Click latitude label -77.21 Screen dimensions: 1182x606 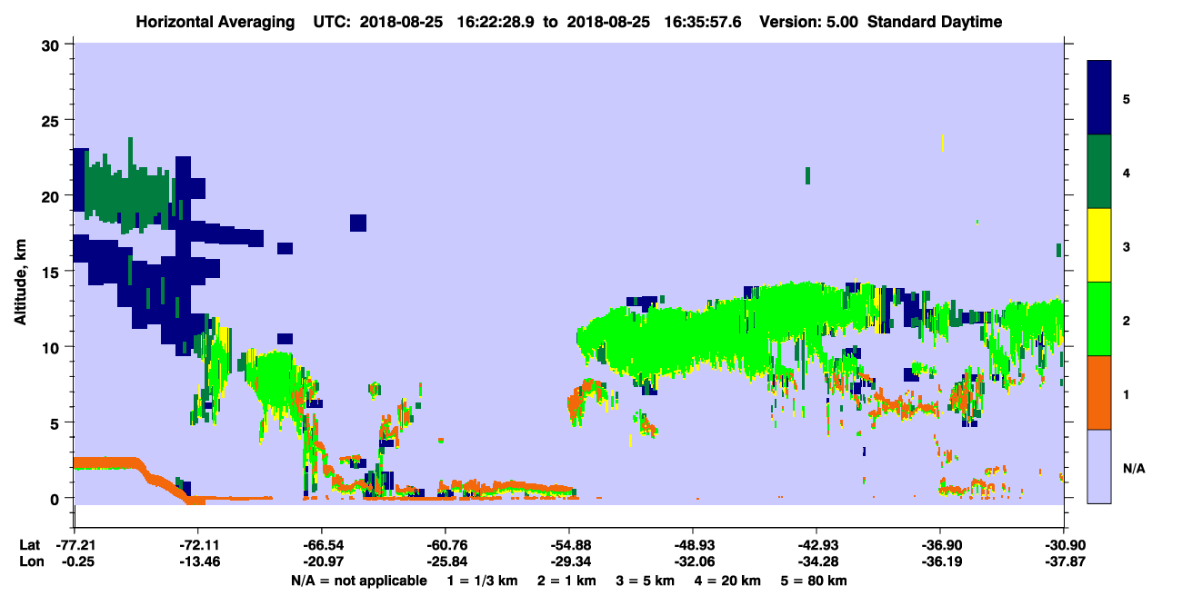pos(74,544)
